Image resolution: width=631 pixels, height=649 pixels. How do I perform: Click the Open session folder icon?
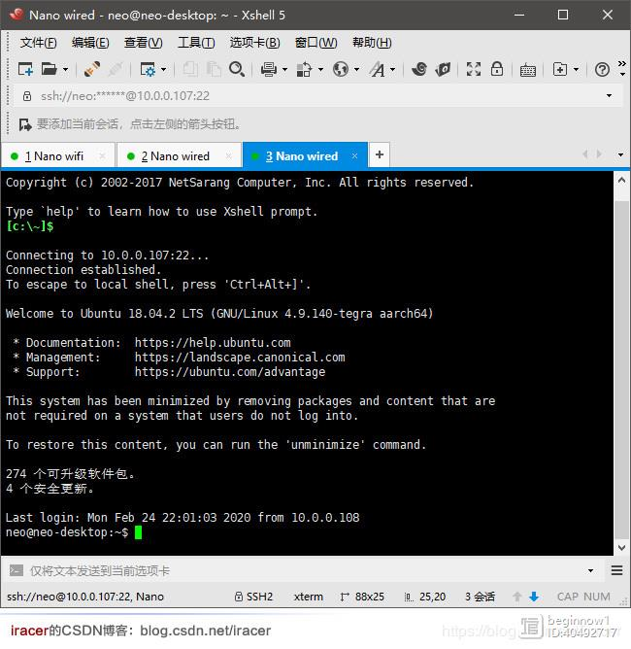coord(50,69)
